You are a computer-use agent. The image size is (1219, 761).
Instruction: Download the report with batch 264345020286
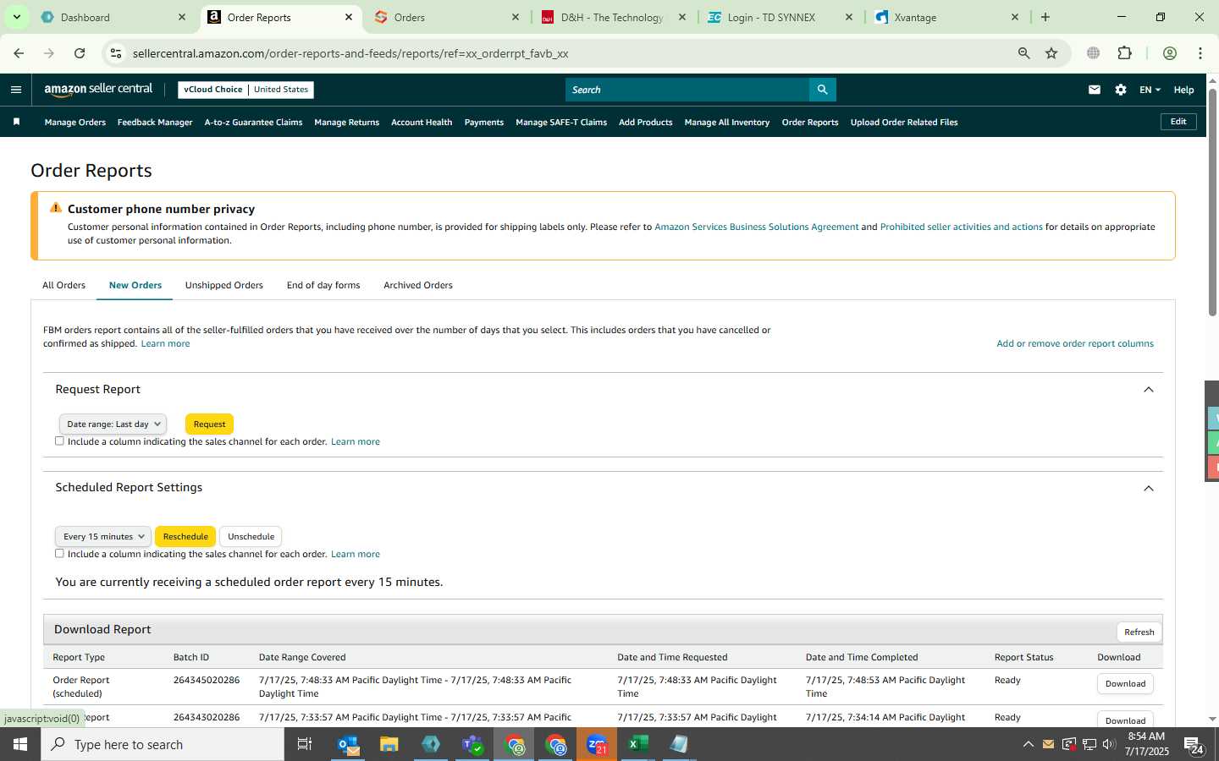click(x=1125, y=683)
